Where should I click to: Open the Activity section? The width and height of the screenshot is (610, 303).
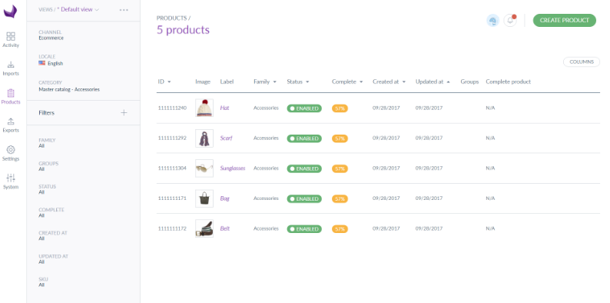coord(11,40)
